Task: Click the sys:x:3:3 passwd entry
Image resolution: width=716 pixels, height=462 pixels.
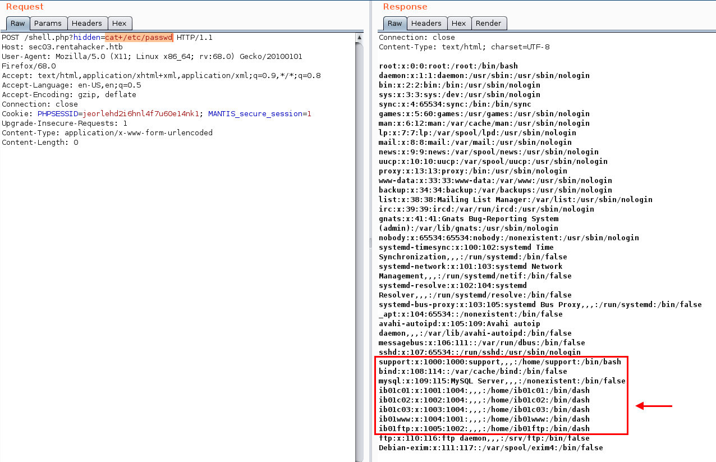Action: click(x=460, y=95)
